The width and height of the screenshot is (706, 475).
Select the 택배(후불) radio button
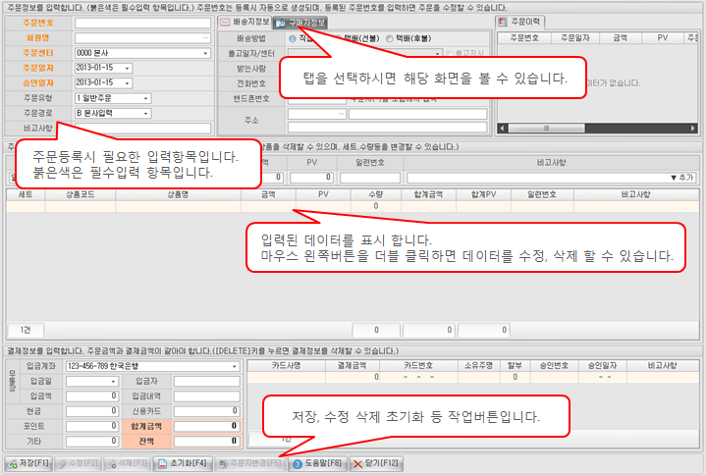[x=390, y=38]
